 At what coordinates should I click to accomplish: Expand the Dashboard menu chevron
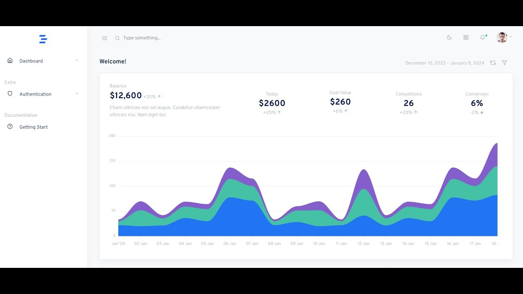click(77, 60)
